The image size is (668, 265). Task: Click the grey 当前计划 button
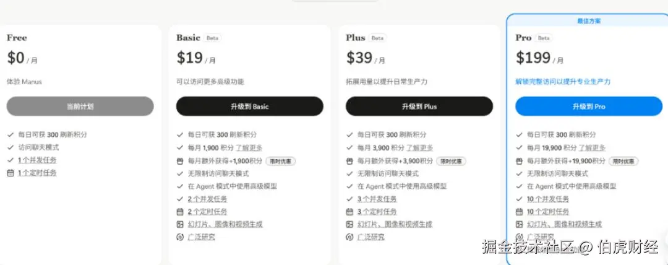pos(80,106)
